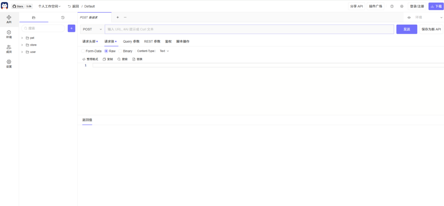Viewport: 444px width, 206px height.
Task: Click the 复制 copy icon in the editor toolbar
Action: pos(104,59)
